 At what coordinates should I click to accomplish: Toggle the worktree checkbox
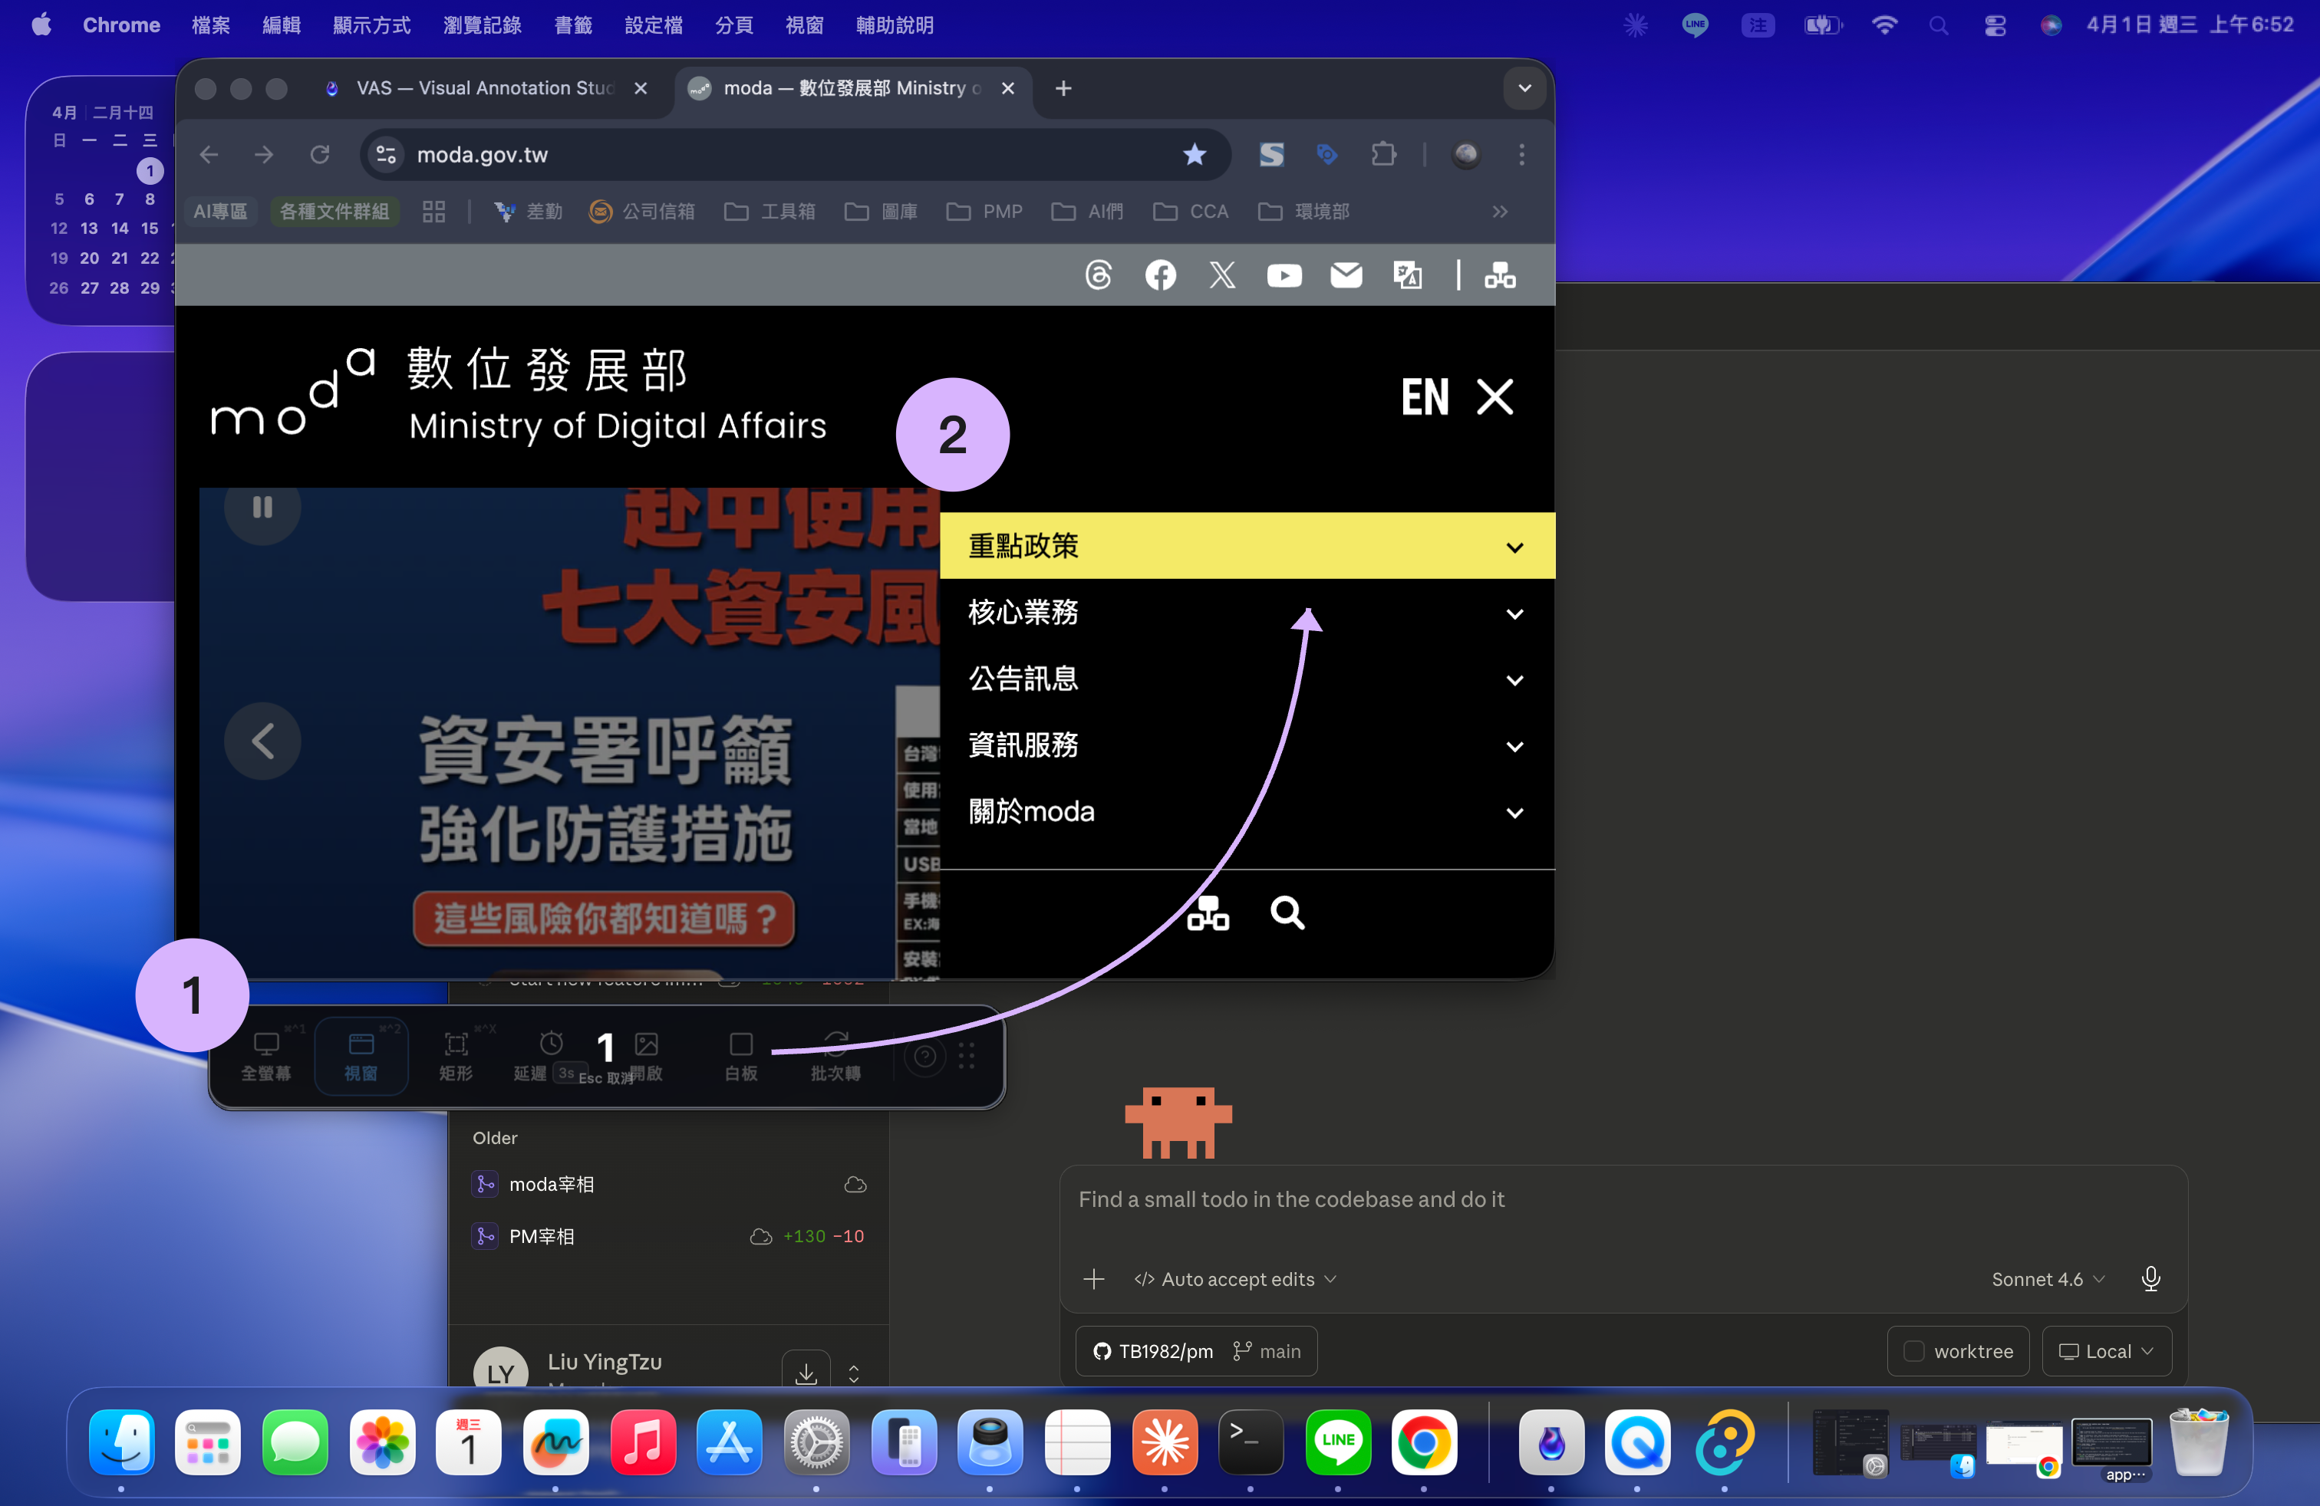[1913, 1351]
